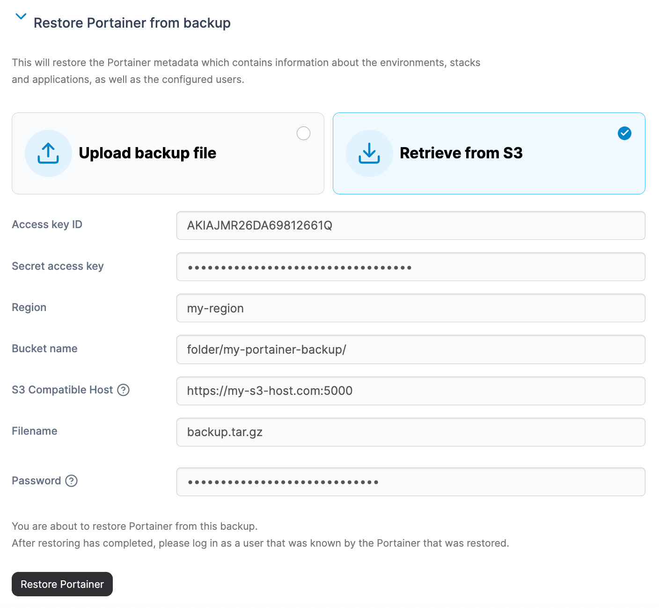Click the S3 Compatible Host label
Image resolution: width=659 pixels, height=608 pixels.
[62, 390]
